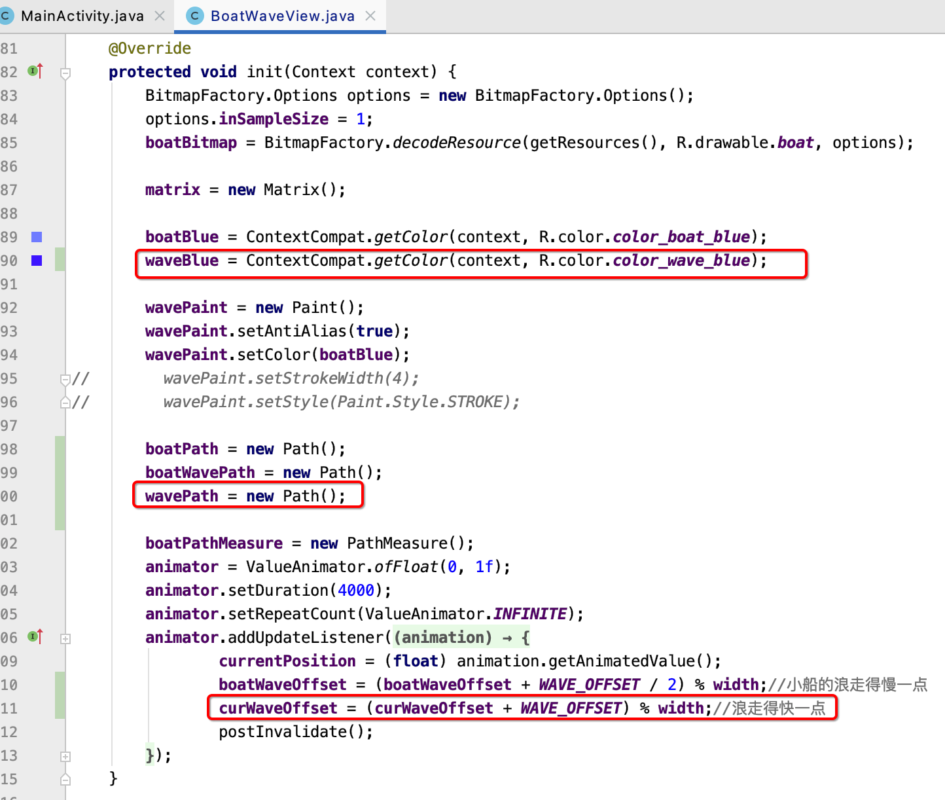Viewport: 945px width, 800px height.
Task: Click decodeResource method call
Action: click(x=457, y=143)
